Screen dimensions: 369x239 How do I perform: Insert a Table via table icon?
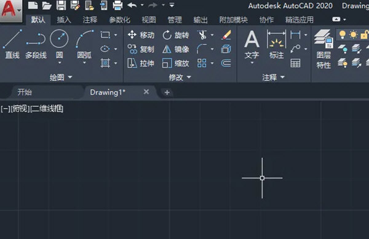[295, 63]
